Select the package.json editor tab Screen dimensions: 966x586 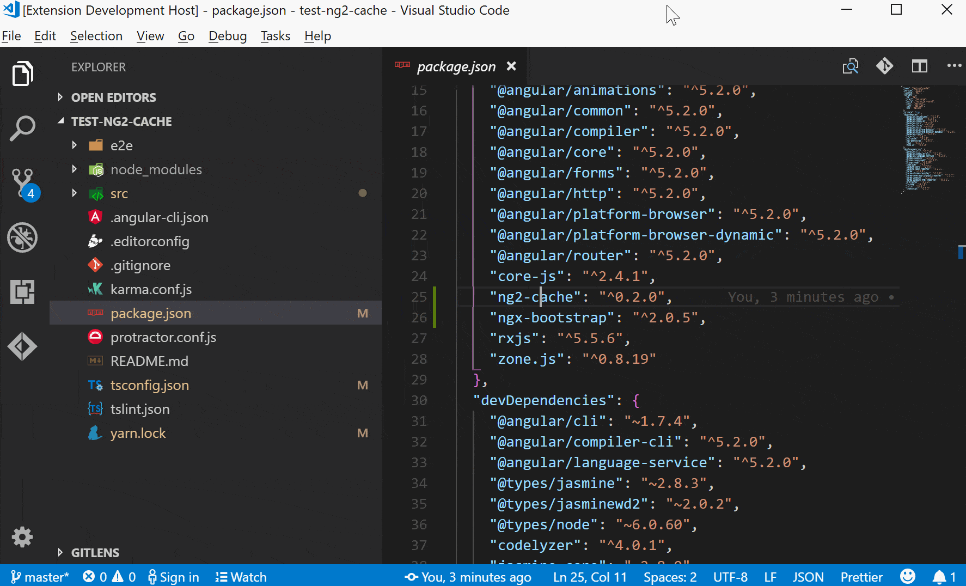pos(455,66)
